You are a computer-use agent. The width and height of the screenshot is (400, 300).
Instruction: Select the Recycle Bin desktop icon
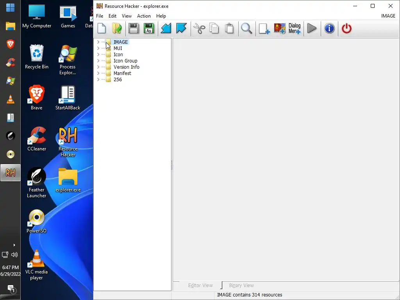(x=37, y=57)
